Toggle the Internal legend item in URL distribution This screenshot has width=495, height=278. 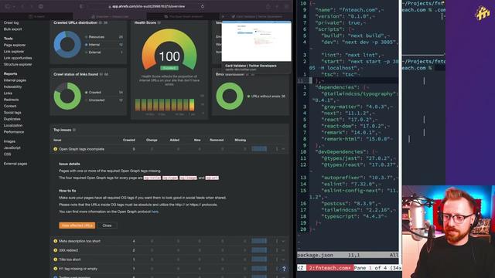[x=93, y=45]
